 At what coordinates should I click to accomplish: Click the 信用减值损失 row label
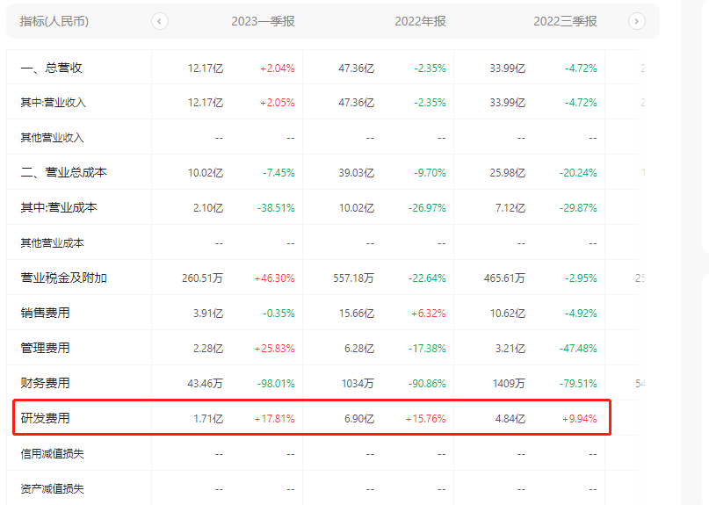pyautogui.click(x=52, y=454)
